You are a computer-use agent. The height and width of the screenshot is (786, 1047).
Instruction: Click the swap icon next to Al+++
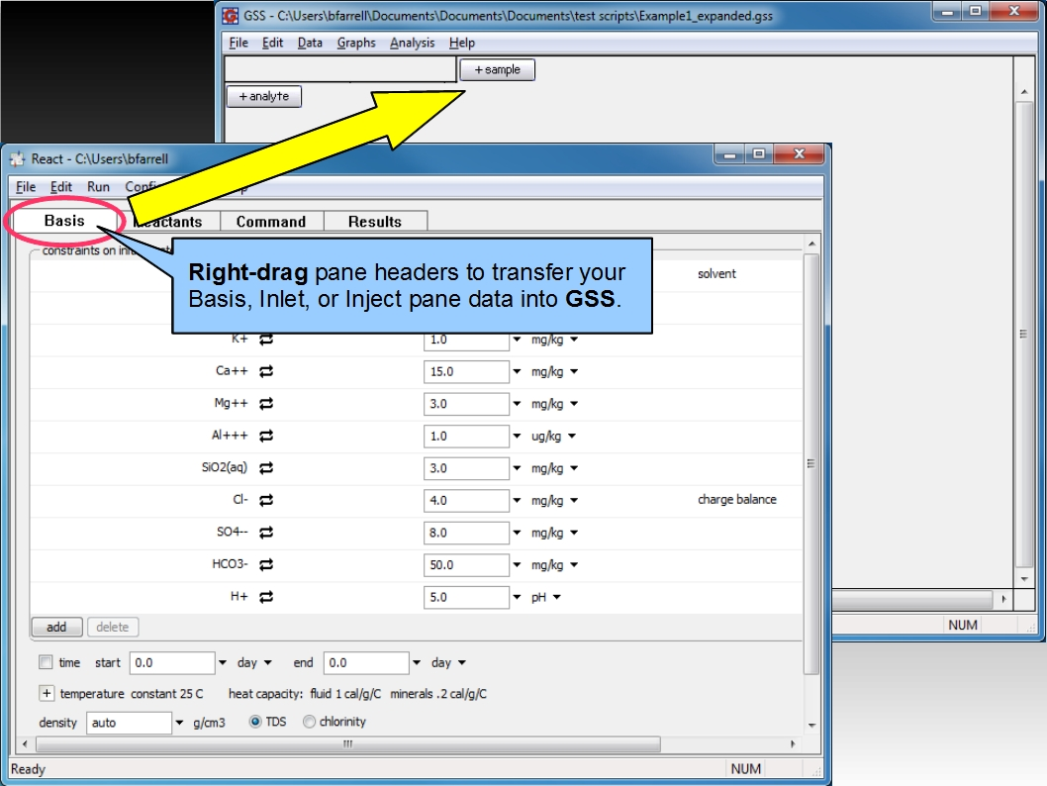pos(266,437)
